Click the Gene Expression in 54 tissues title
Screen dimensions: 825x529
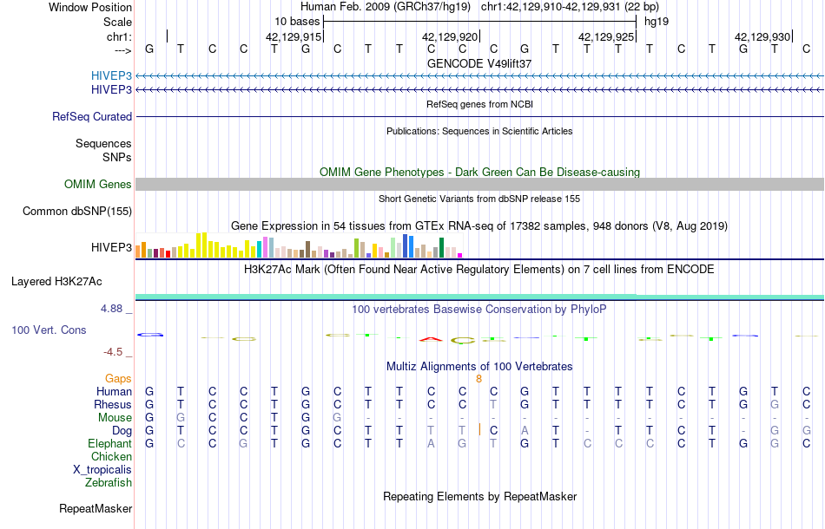479,225
